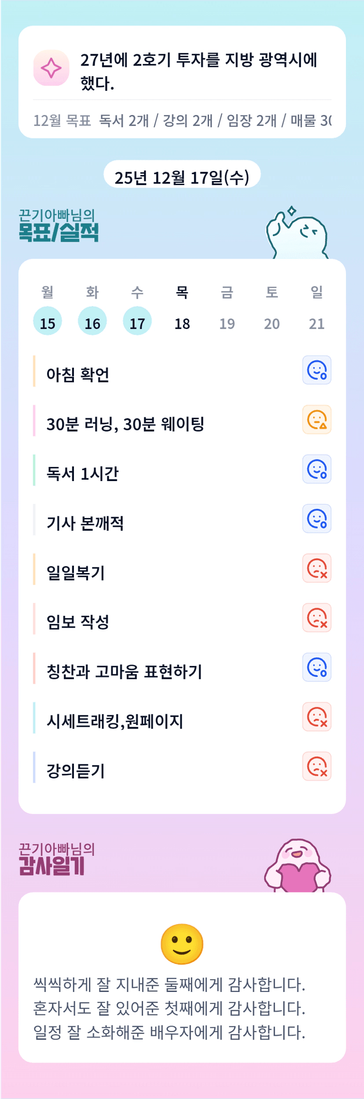Toggle the status icon for 강의듣기
Viewport: 364px width, 1099px height.
point(316,766)
